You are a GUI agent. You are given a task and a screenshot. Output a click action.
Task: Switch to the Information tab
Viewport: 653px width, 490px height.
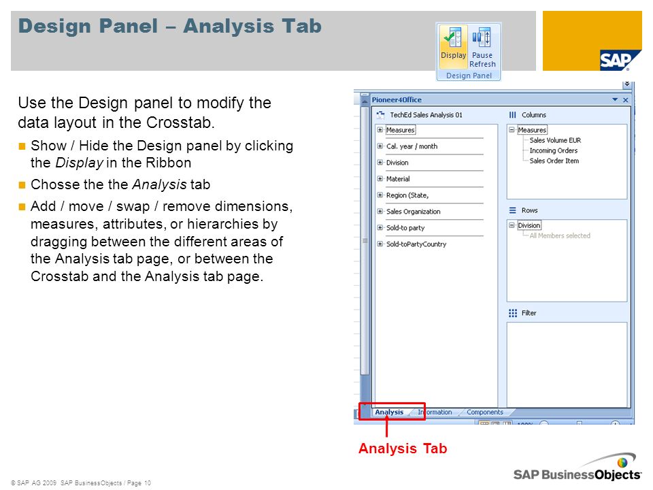pos(435,412)
